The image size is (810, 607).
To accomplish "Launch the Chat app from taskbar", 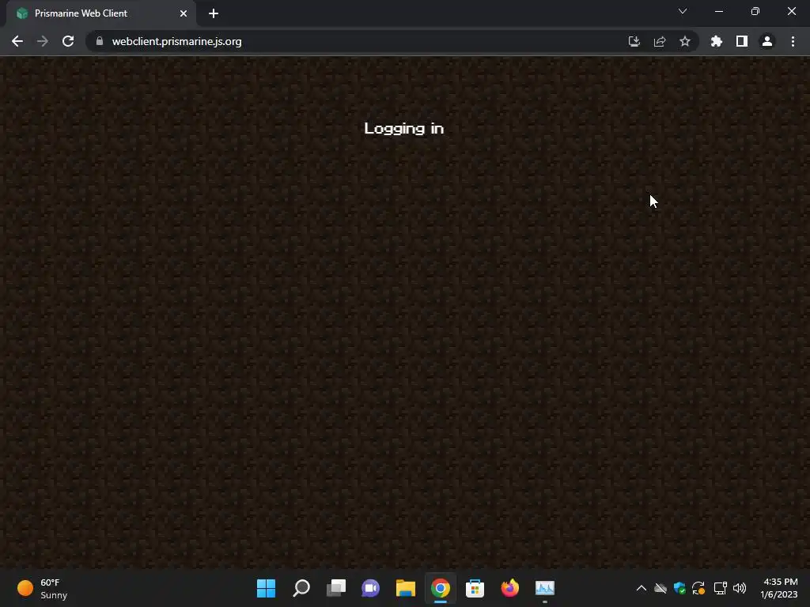I will click(370, 588).
